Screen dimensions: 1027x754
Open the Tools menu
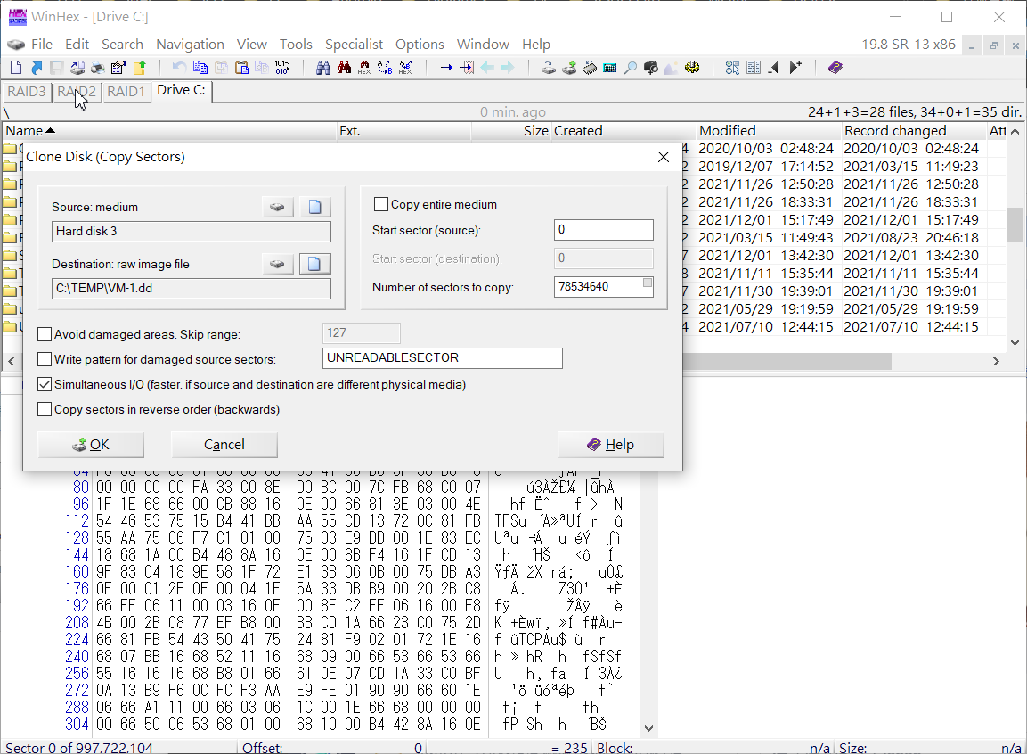296,45
